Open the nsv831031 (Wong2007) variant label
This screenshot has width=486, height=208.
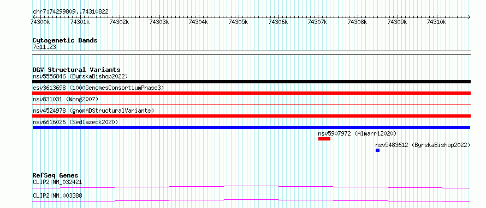pos(66,100)
